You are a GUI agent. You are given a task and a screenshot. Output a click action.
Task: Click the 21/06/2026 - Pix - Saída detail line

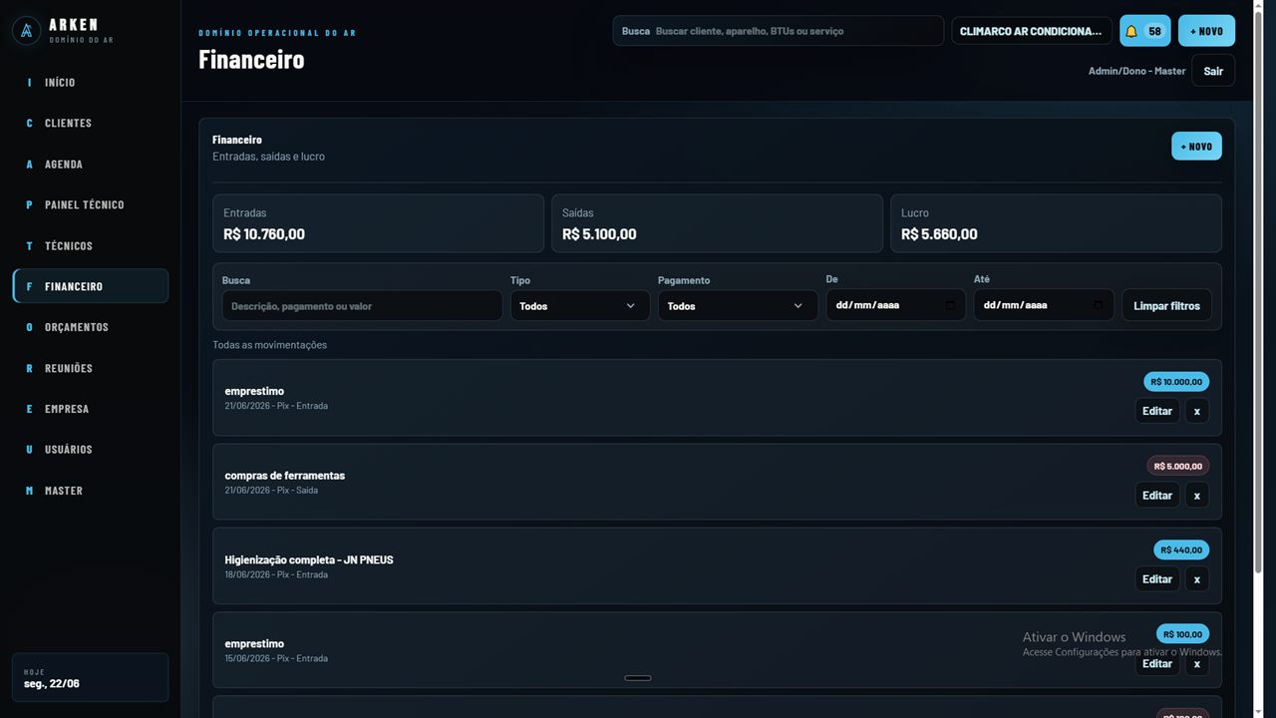[x=272, y=491]
